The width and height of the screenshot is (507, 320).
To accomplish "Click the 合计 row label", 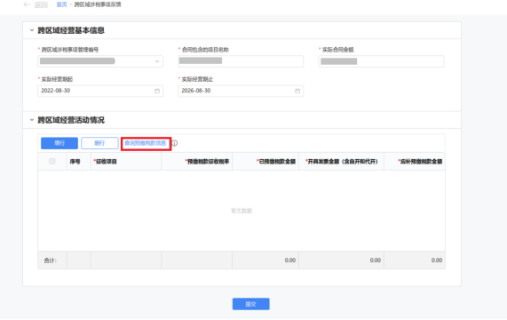I will [x=50, y=260].
